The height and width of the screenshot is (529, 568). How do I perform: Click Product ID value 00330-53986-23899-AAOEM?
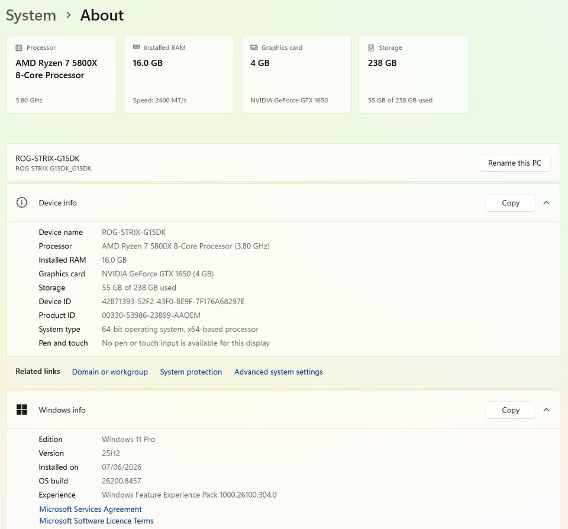click(151, 315)
